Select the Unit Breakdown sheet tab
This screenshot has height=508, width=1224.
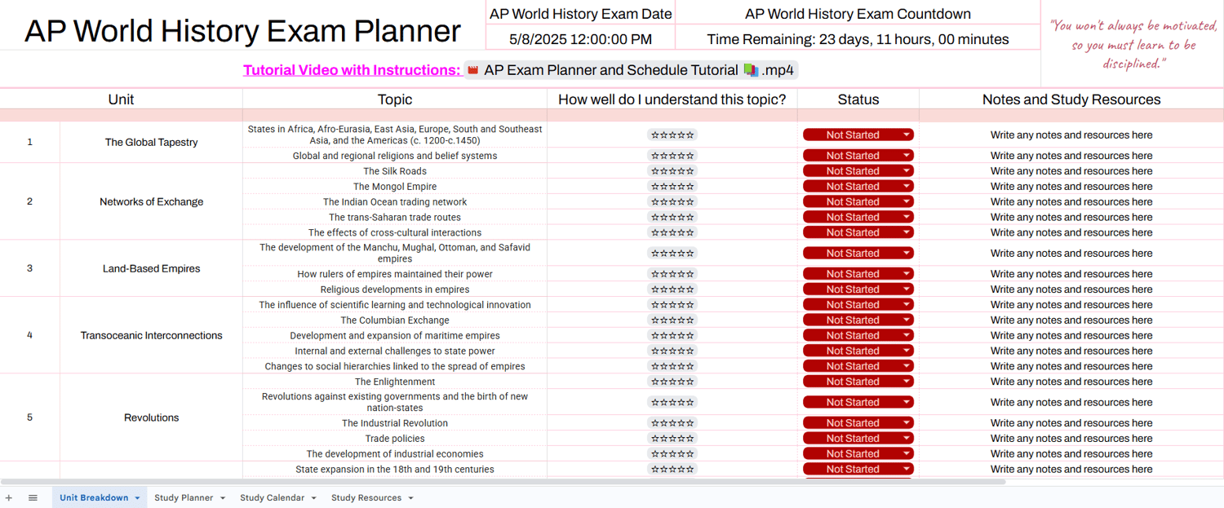[94, 497]
